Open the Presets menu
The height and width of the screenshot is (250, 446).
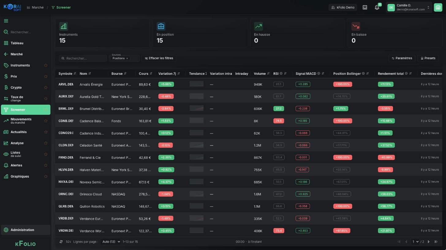[428, 58]
